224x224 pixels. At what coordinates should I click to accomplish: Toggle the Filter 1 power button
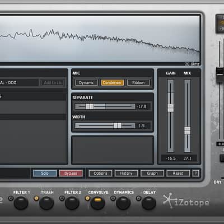(x=11, y=198)
